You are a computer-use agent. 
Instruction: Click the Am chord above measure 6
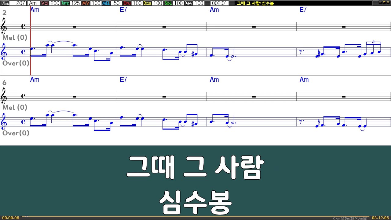[x=35, y=80]
